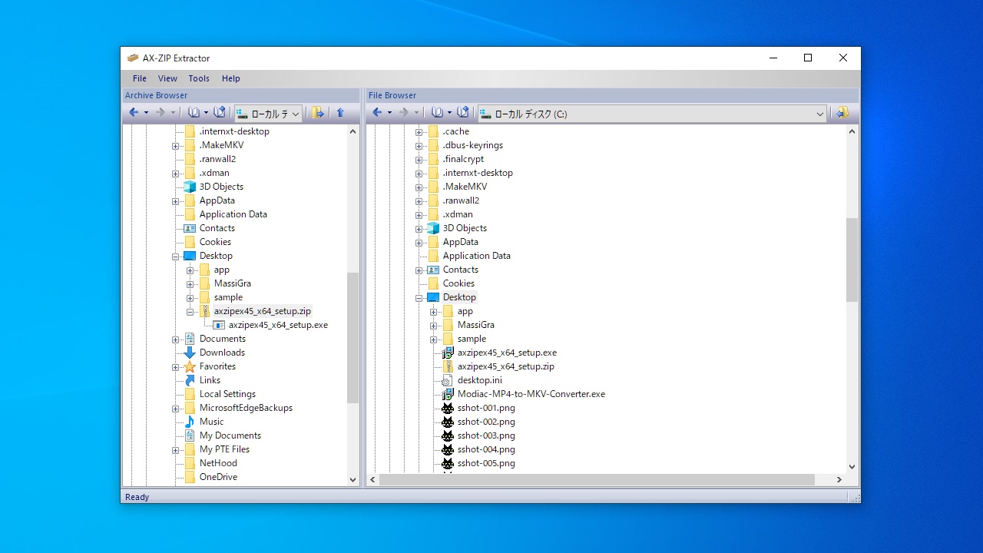Expand Contacts node in File Browser
This screenshot has height=553, width=983.
419,270
